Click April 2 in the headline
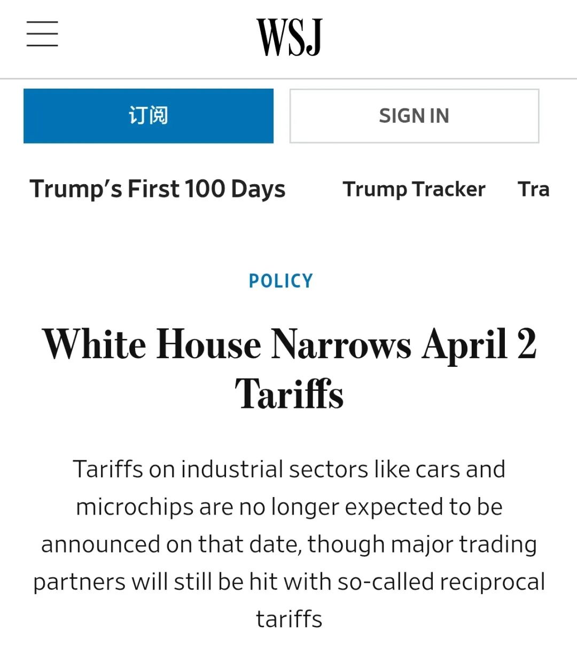 click(x=479, y=344)
